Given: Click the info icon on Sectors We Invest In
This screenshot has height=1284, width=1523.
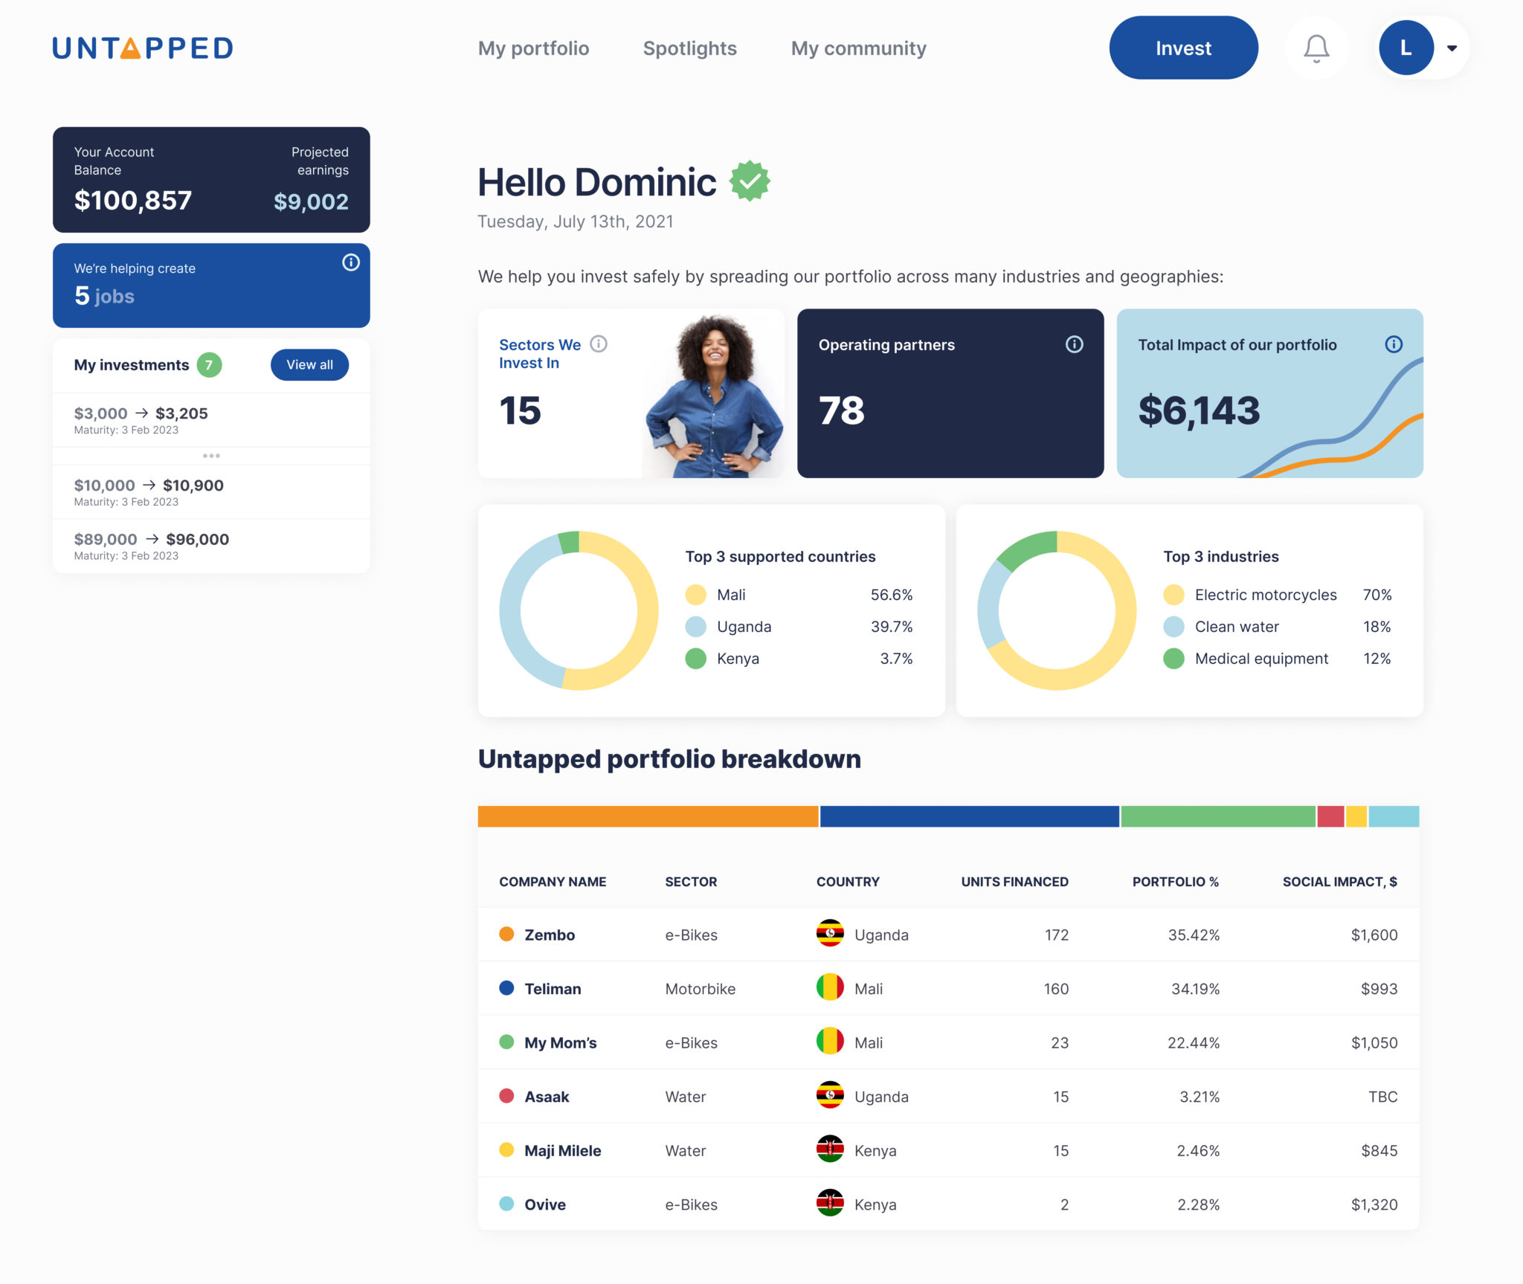Looking at the screenshot, I should (x=598, y=343).
